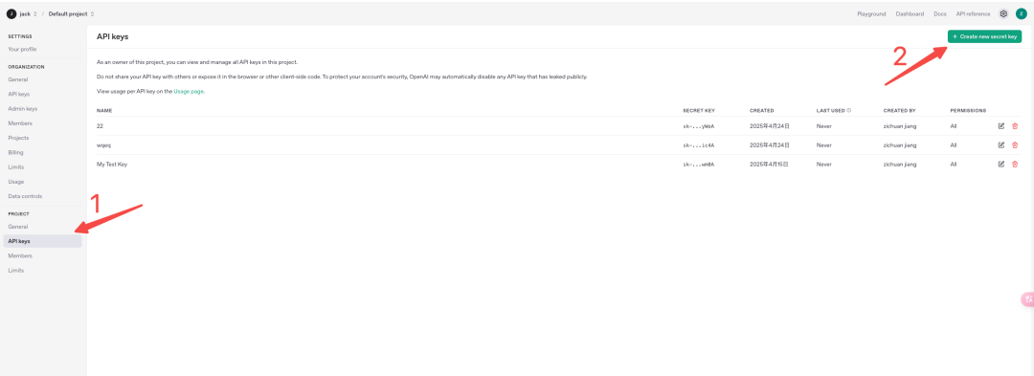Click the created date in My Test Key row
The height and width of the screenshot is (376, 1034).
click(770, 164)
